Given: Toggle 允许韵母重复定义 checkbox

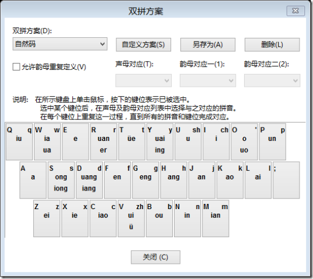Looking at the screenshot, I should [16, 67].
